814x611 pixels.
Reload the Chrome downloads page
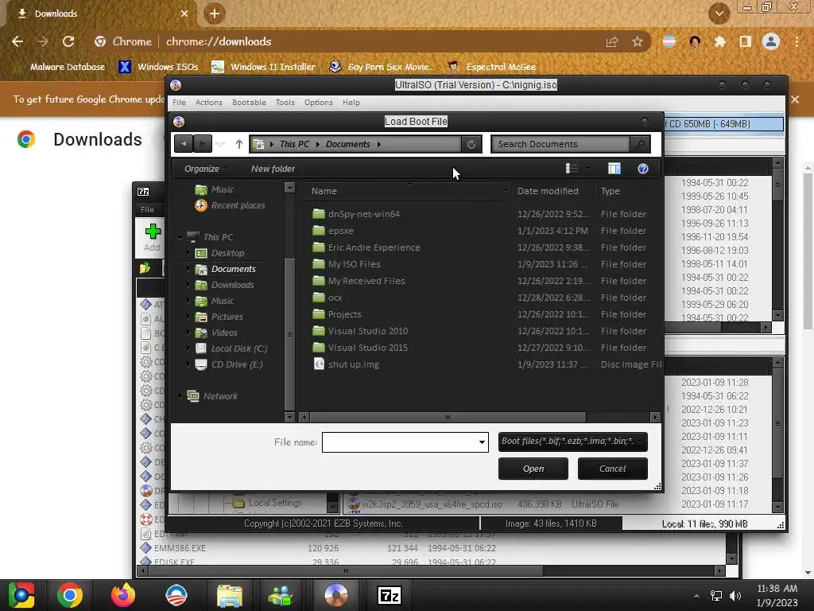coord(68,41)
